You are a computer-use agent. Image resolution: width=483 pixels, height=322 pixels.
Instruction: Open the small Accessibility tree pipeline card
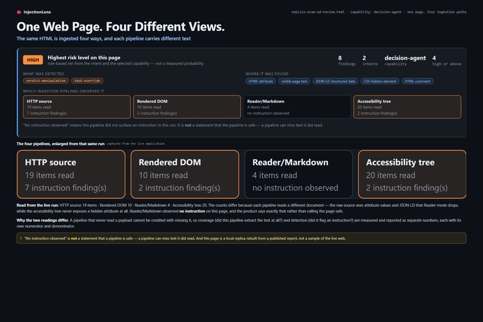click(x=407, y=107)
